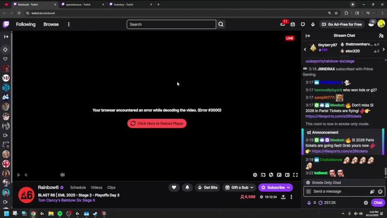
Task: Toggle the player mute speaker icon
Action: [x=26, y=175]
